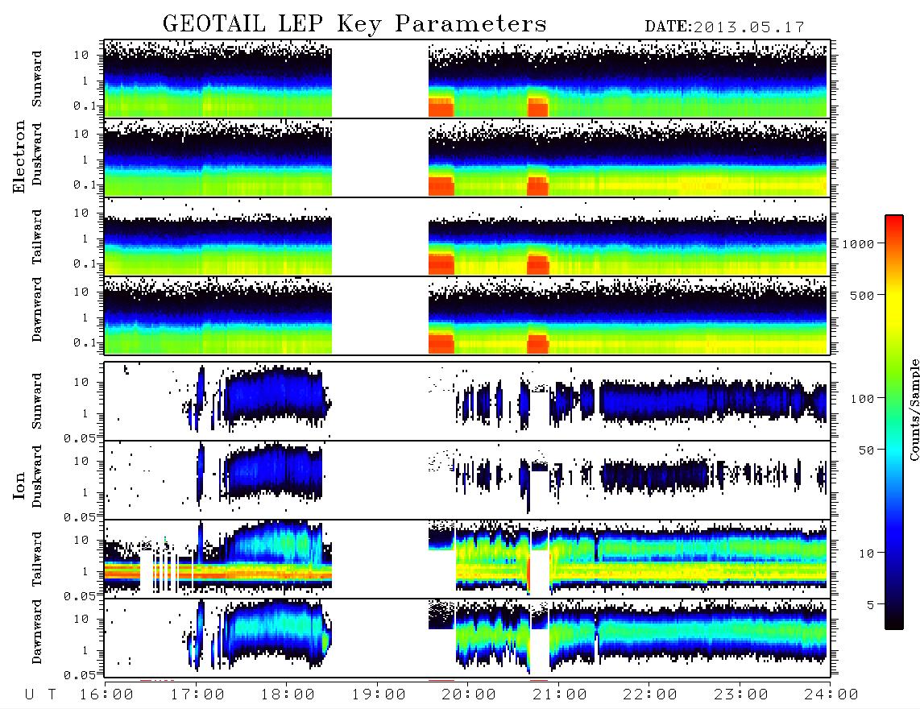Click the Ion Dawnward spectrogram panel
The width and height of the screenshot is (920, 709).
click(x=467, y=638)
